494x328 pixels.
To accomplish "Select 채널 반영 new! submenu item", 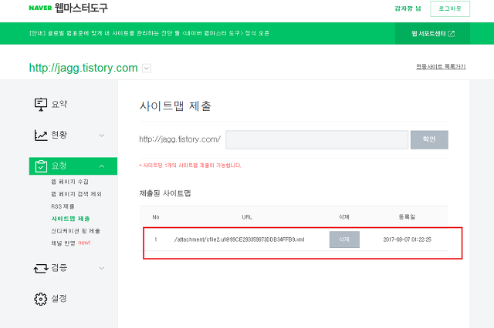I will click(71, 243).
